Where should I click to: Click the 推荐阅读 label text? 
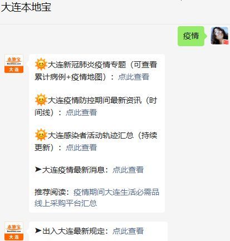pos(50,192)
